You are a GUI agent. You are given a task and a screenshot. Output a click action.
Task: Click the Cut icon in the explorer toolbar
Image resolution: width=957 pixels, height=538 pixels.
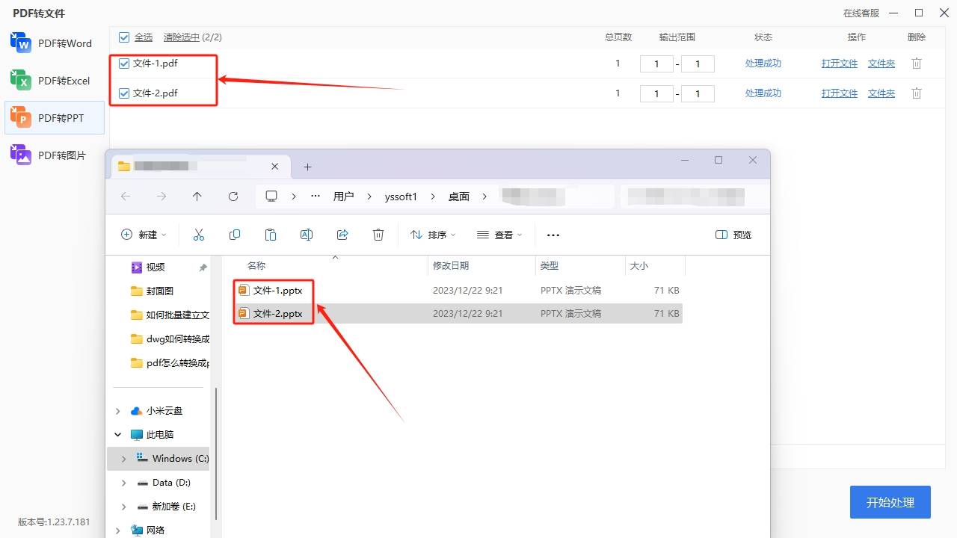tap(199, 234)
